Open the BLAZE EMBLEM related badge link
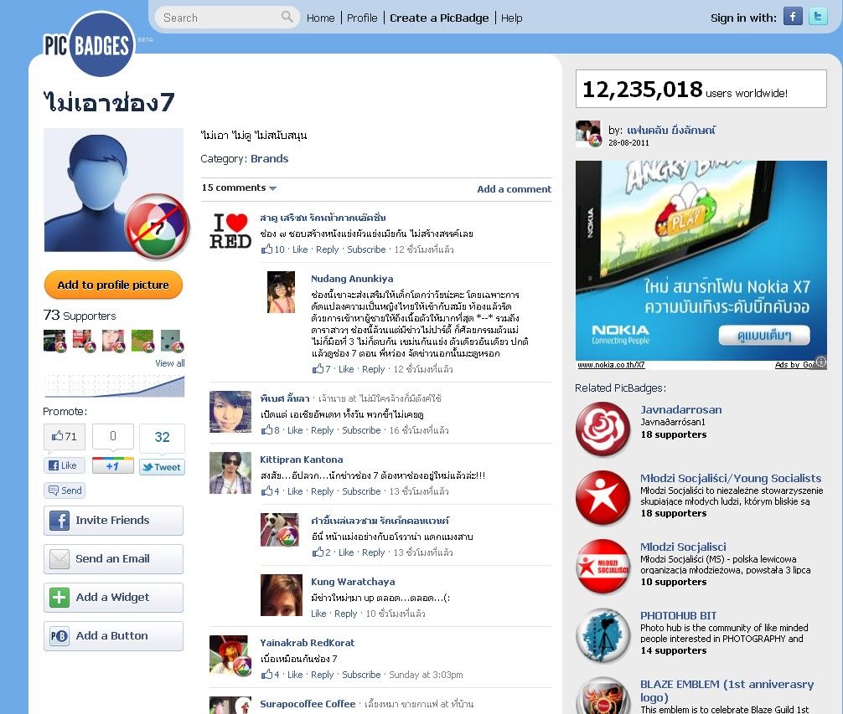The height and width of the screenshot is (714, 843). [727, 691]
